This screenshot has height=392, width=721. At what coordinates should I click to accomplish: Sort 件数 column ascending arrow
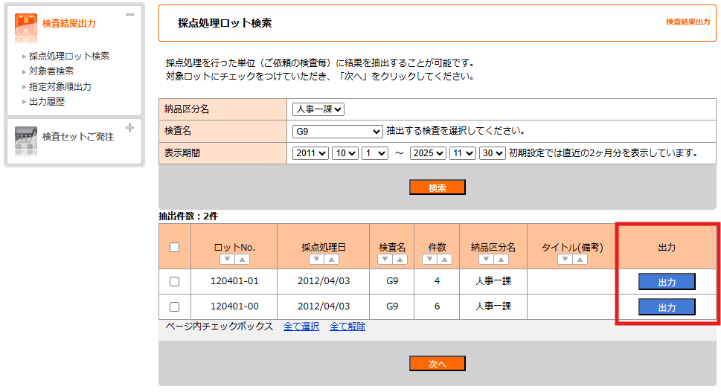click(x=444, y=260)
